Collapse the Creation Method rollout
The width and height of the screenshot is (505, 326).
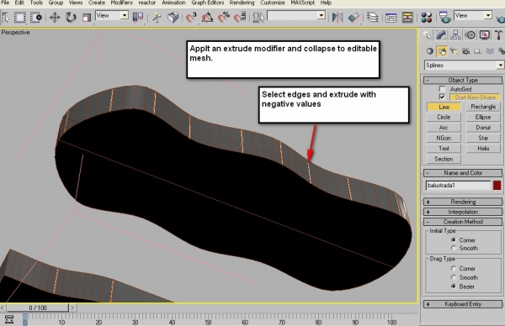tap(463, 222)
